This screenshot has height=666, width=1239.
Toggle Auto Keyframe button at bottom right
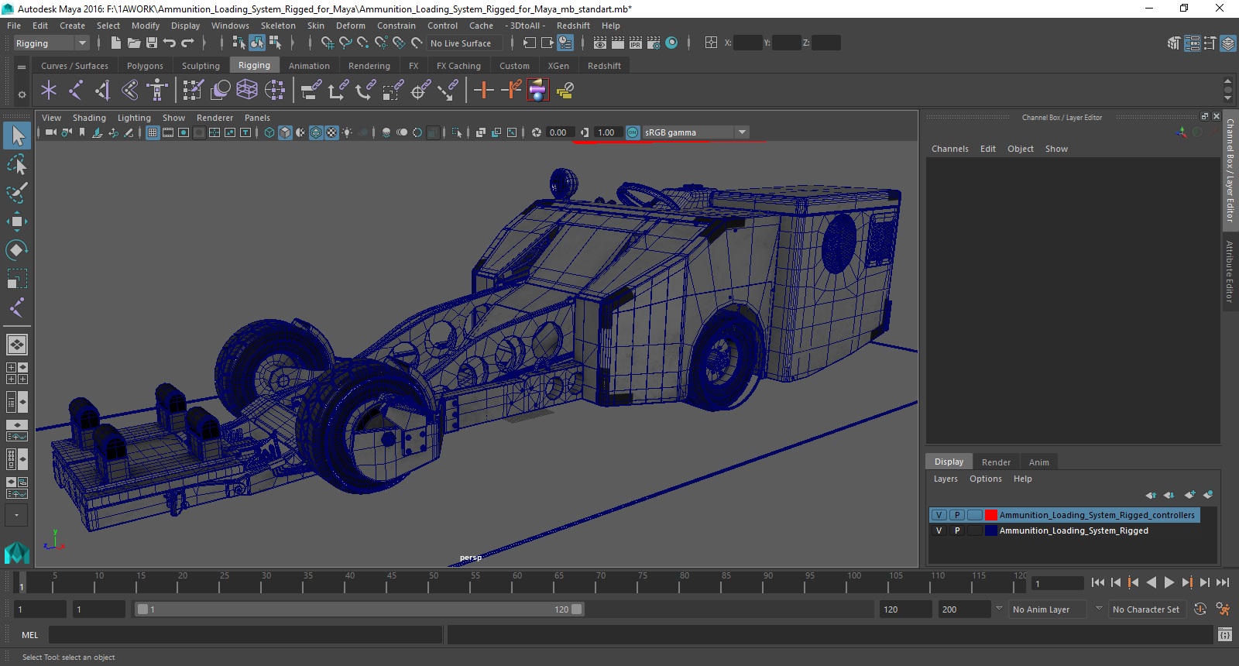coord(1200,609)
